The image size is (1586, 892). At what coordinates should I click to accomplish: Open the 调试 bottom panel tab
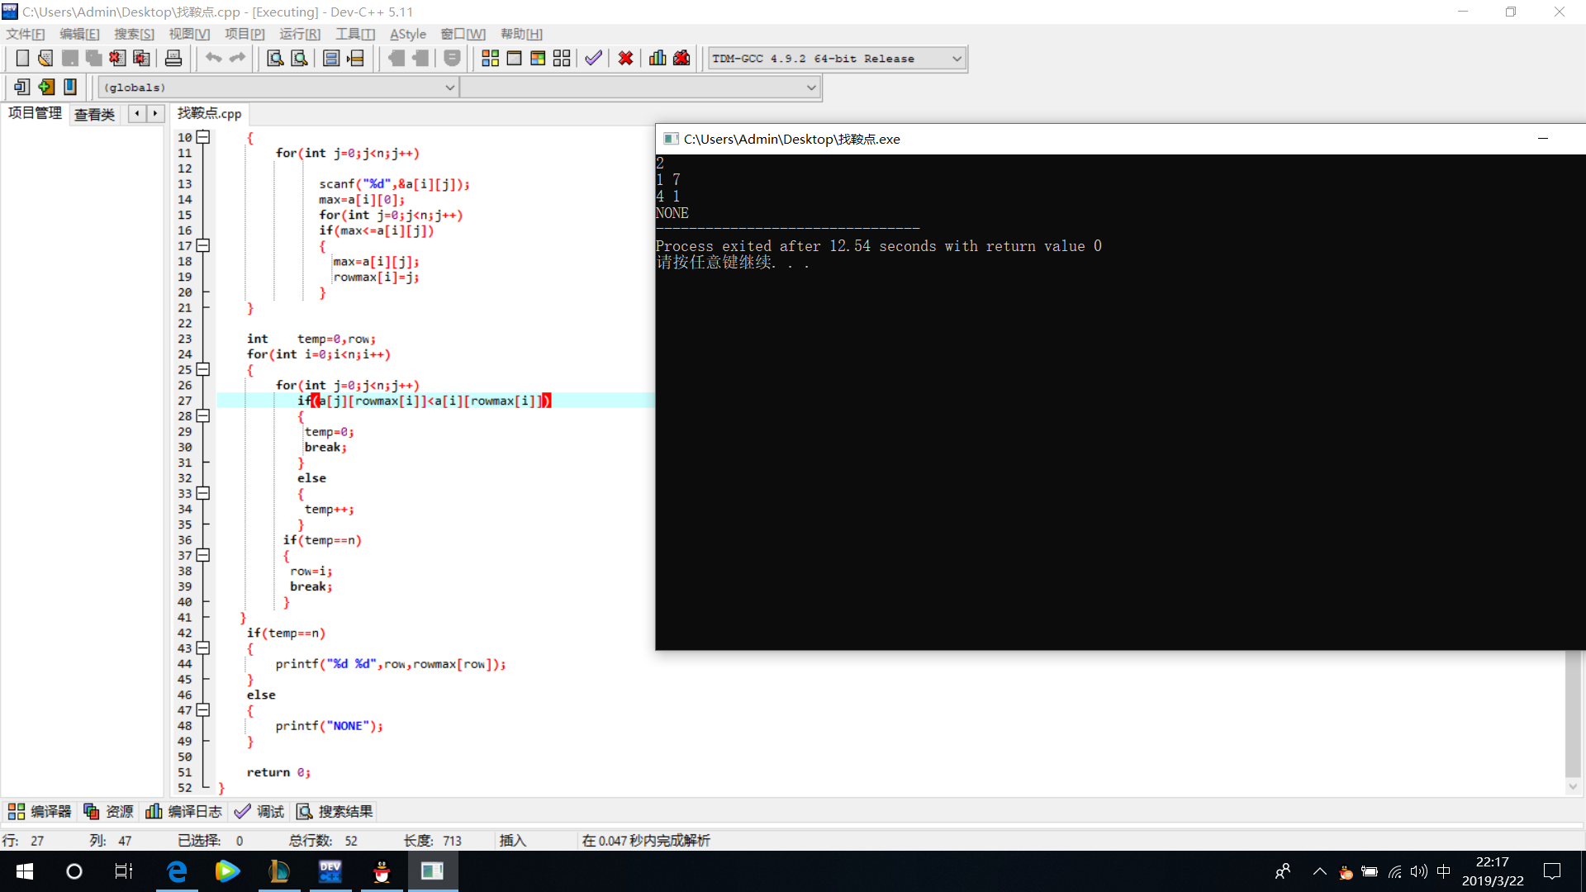pos(259,812)
